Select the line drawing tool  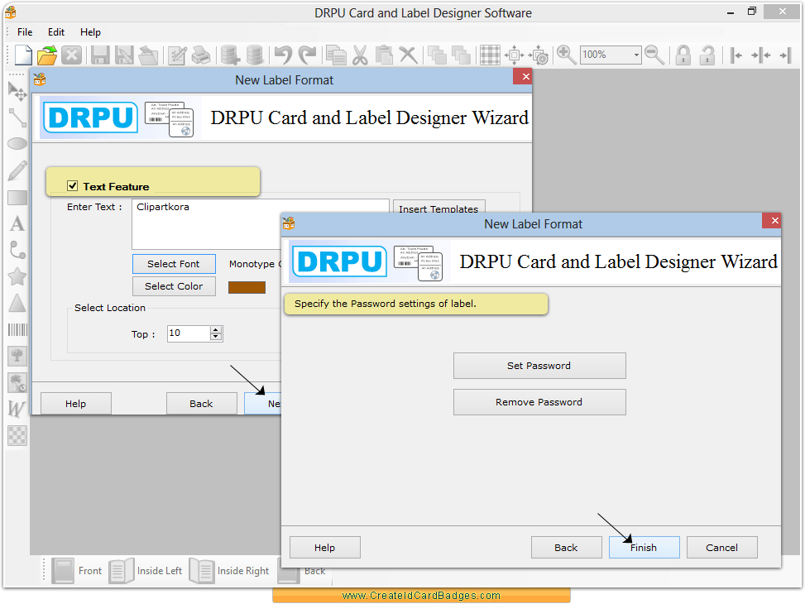tap(17, 117)
